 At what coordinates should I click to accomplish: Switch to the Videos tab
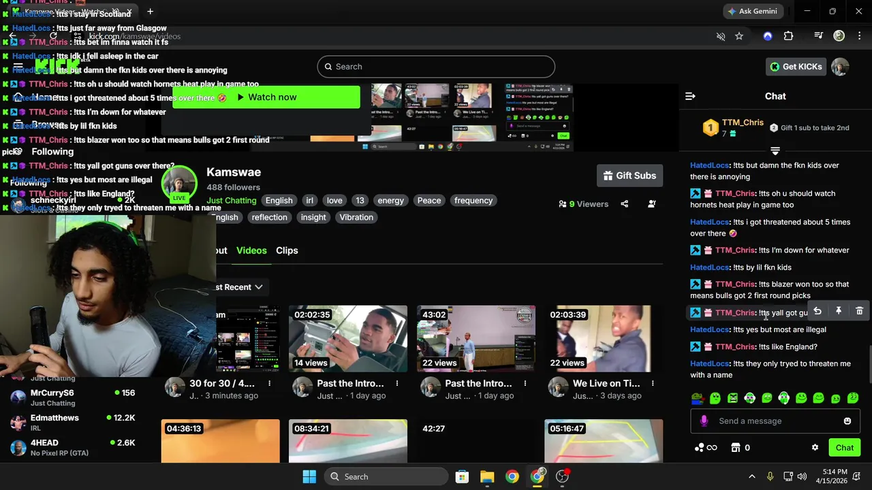click(x=251, y=250)
